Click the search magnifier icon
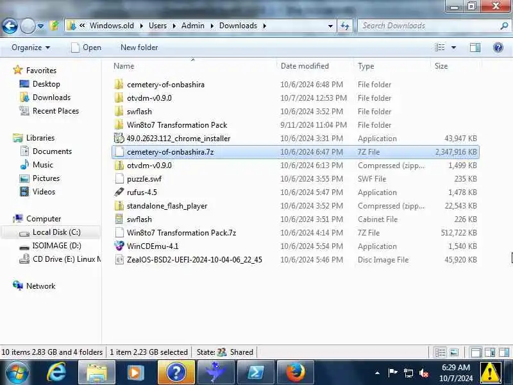513x385 pixels. [504, 26]
